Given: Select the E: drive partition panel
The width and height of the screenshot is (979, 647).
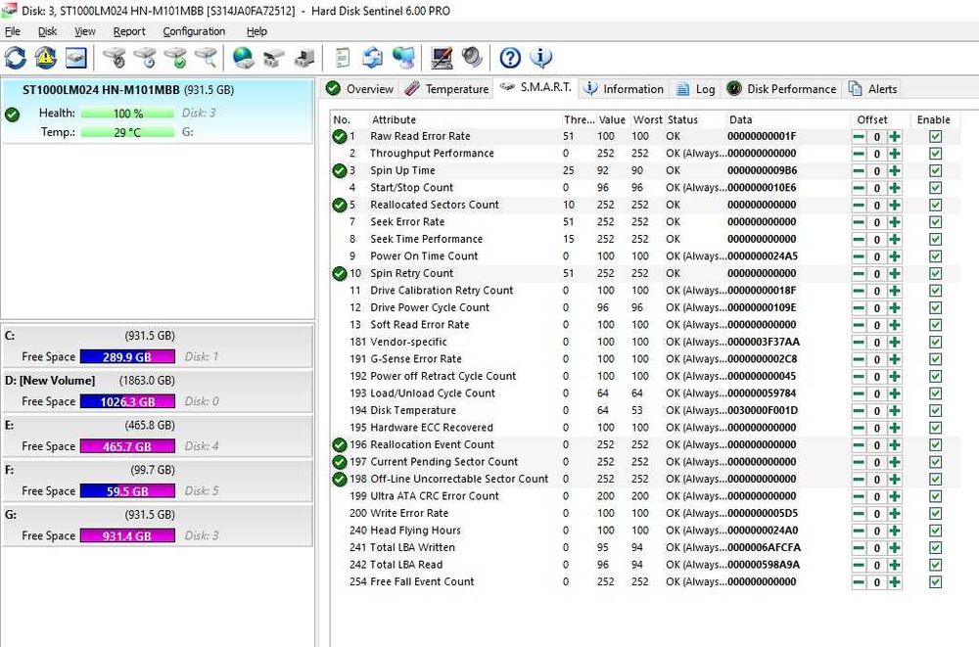Looking at the screenshot, I should point(158,436).
